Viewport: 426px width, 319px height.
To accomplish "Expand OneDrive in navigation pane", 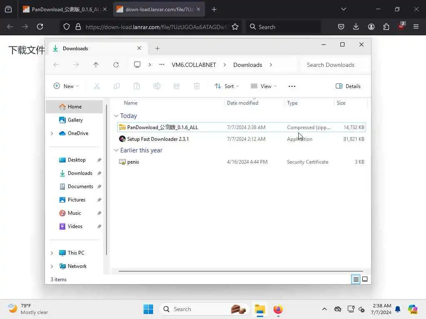I will [52, 133].
